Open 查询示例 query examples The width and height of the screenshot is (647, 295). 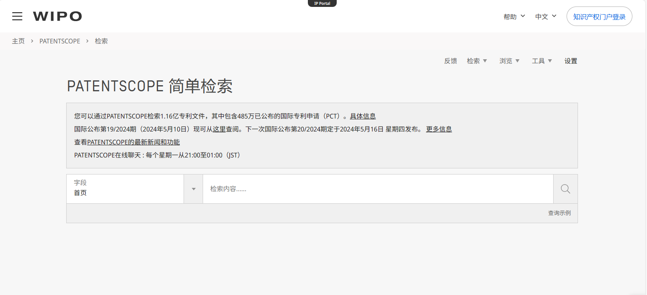[559, 213]
